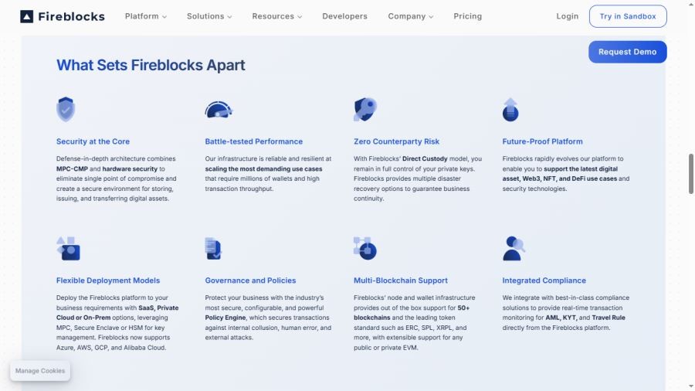
Task: Open the Resources navigation menu
Action: 277,16
